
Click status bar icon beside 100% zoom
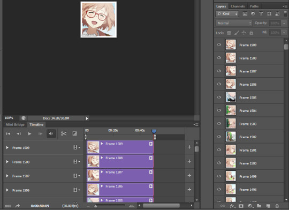pos(24,118)
